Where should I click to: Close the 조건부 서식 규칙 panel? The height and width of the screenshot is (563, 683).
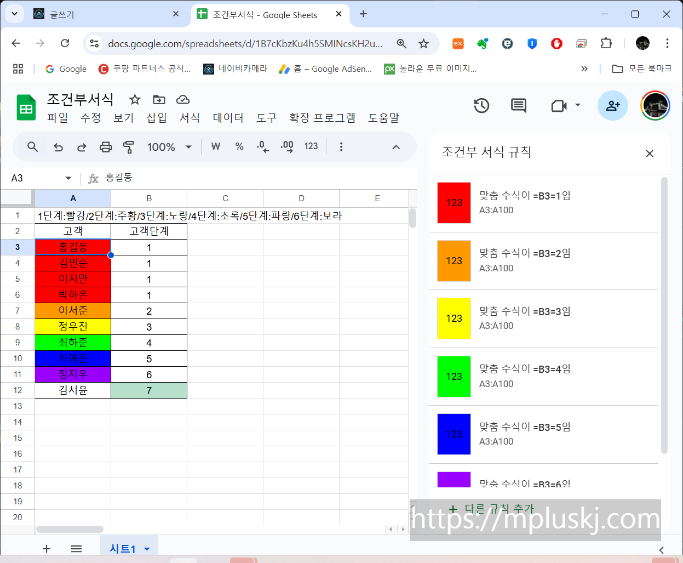[650, 153]
